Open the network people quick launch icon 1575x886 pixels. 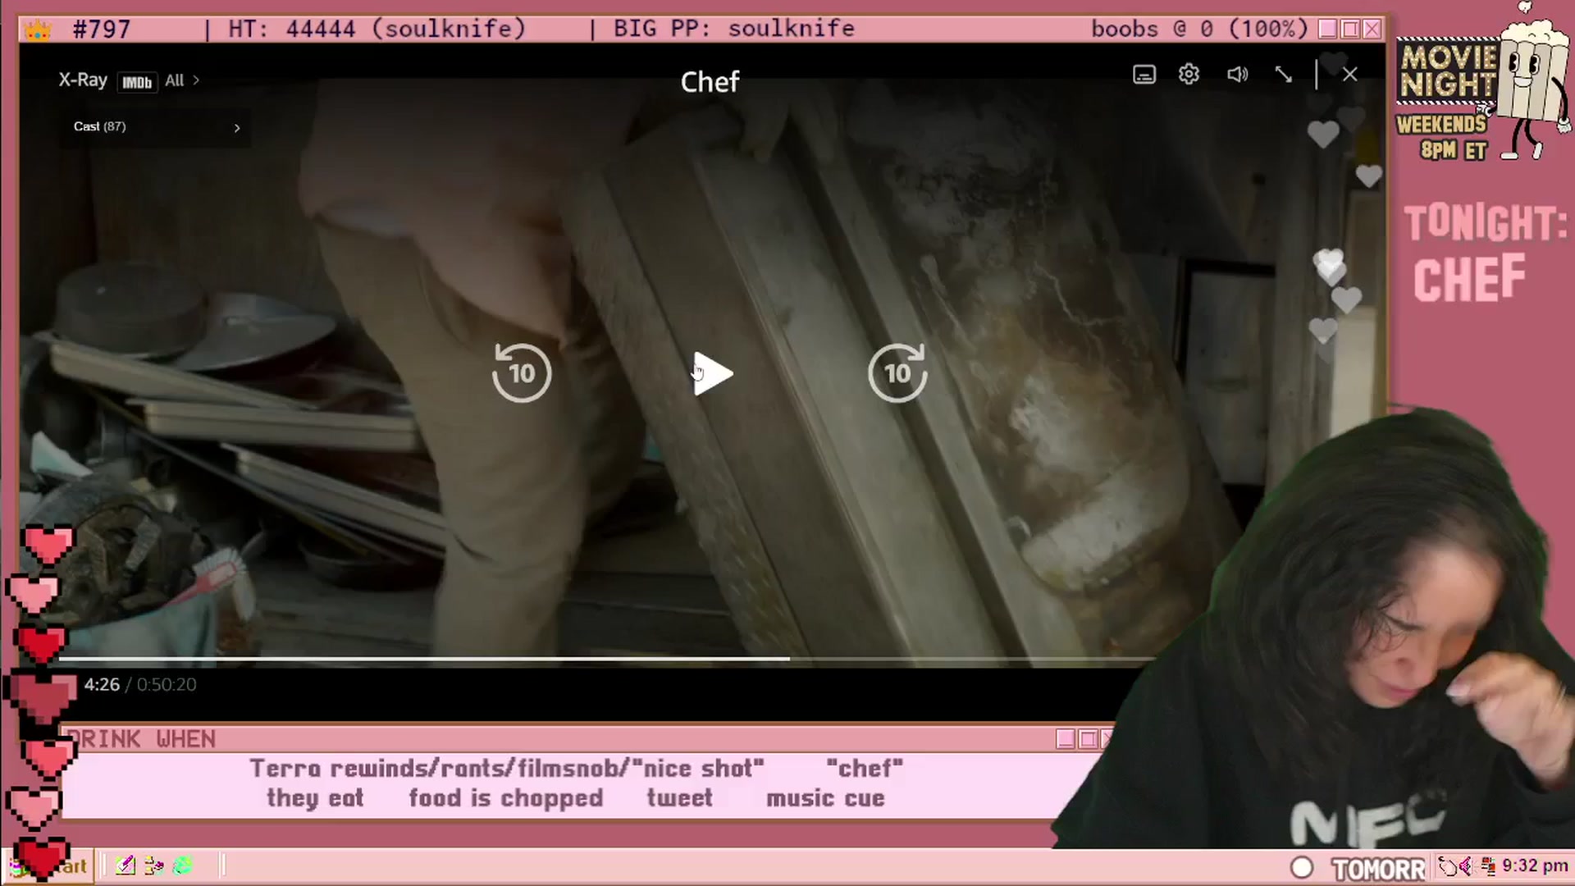pyautogui.click(x=153, y=865)
